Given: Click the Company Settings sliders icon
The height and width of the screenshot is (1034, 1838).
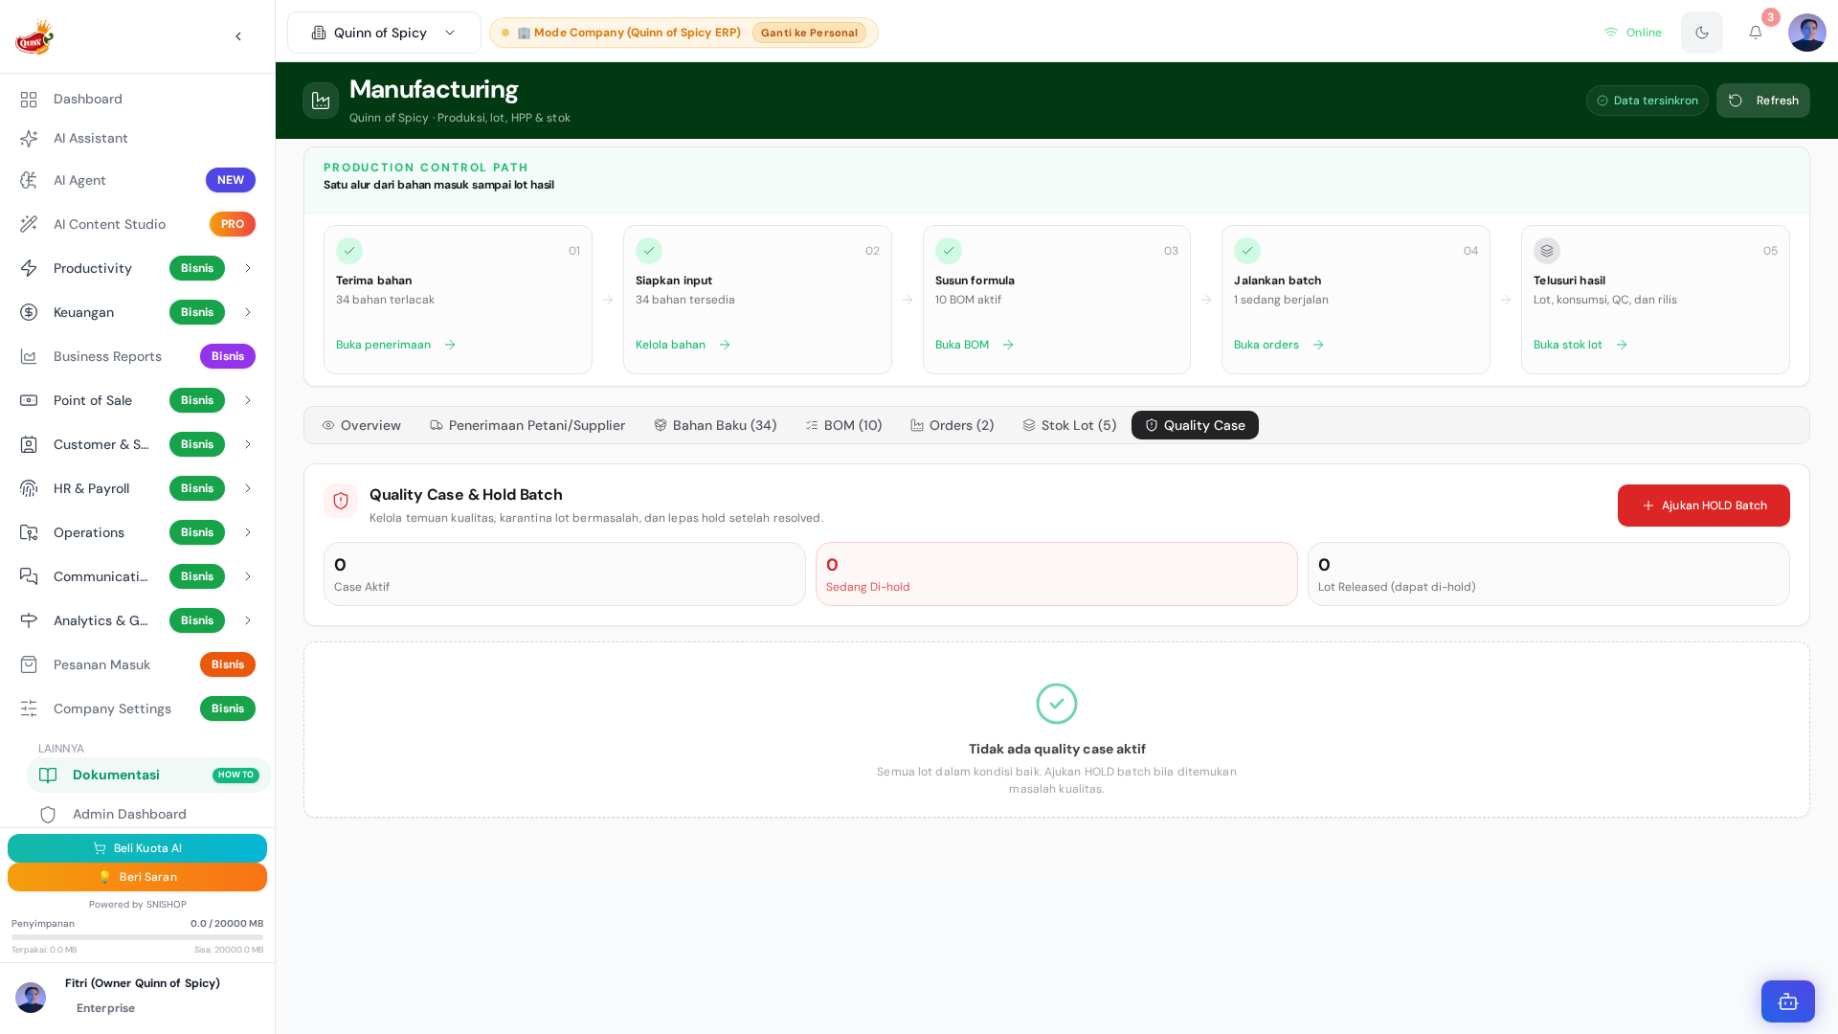Looking at the screenshot, I should pyautogui.click(x=29, y=708).
